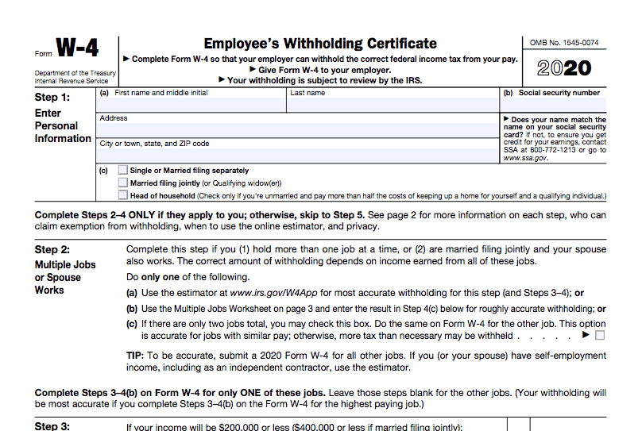Click the Last name field
The image size is (642, 431).
point(393,105)
